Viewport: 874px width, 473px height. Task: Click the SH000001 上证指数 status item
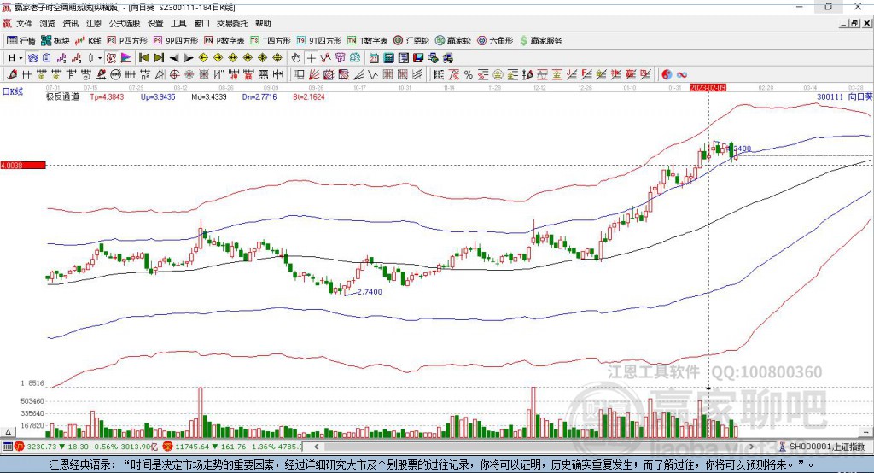825,447
